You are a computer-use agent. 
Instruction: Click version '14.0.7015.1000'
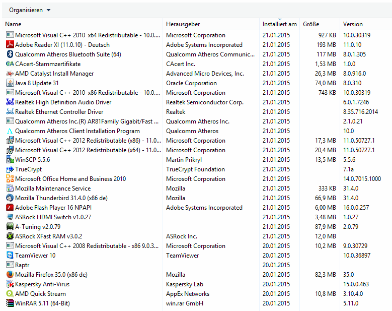click(x=362, y=179)
